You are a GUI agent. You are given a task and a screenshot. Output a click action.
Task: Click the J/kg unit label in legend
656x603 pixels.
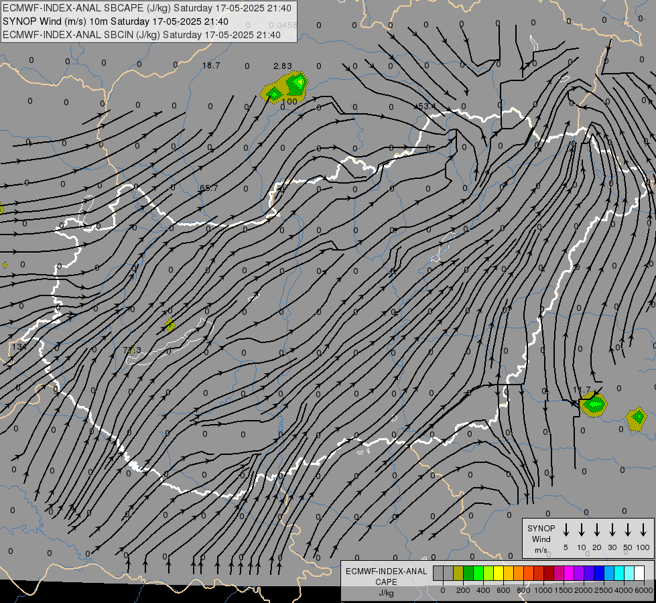click(x=386, y=593)
